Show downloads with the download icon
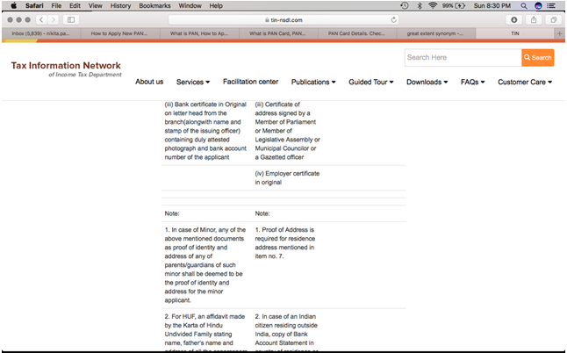Viewport: 567px width, 353px height. point(513,20)
